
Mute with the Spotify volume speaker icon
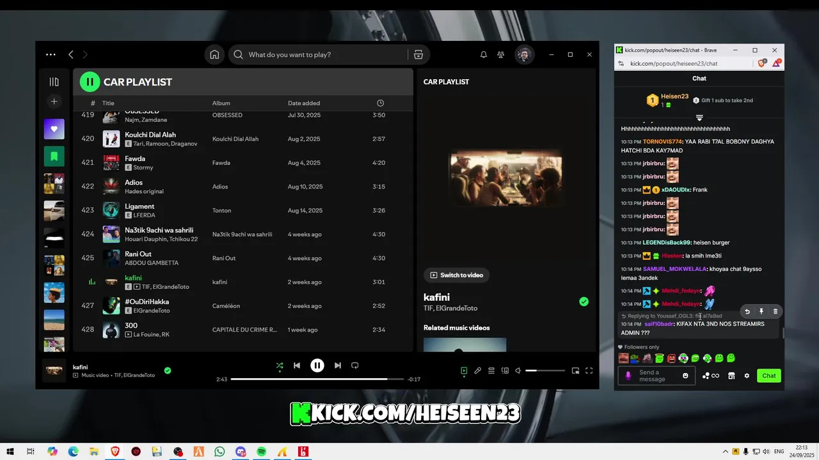pos(518,371)
